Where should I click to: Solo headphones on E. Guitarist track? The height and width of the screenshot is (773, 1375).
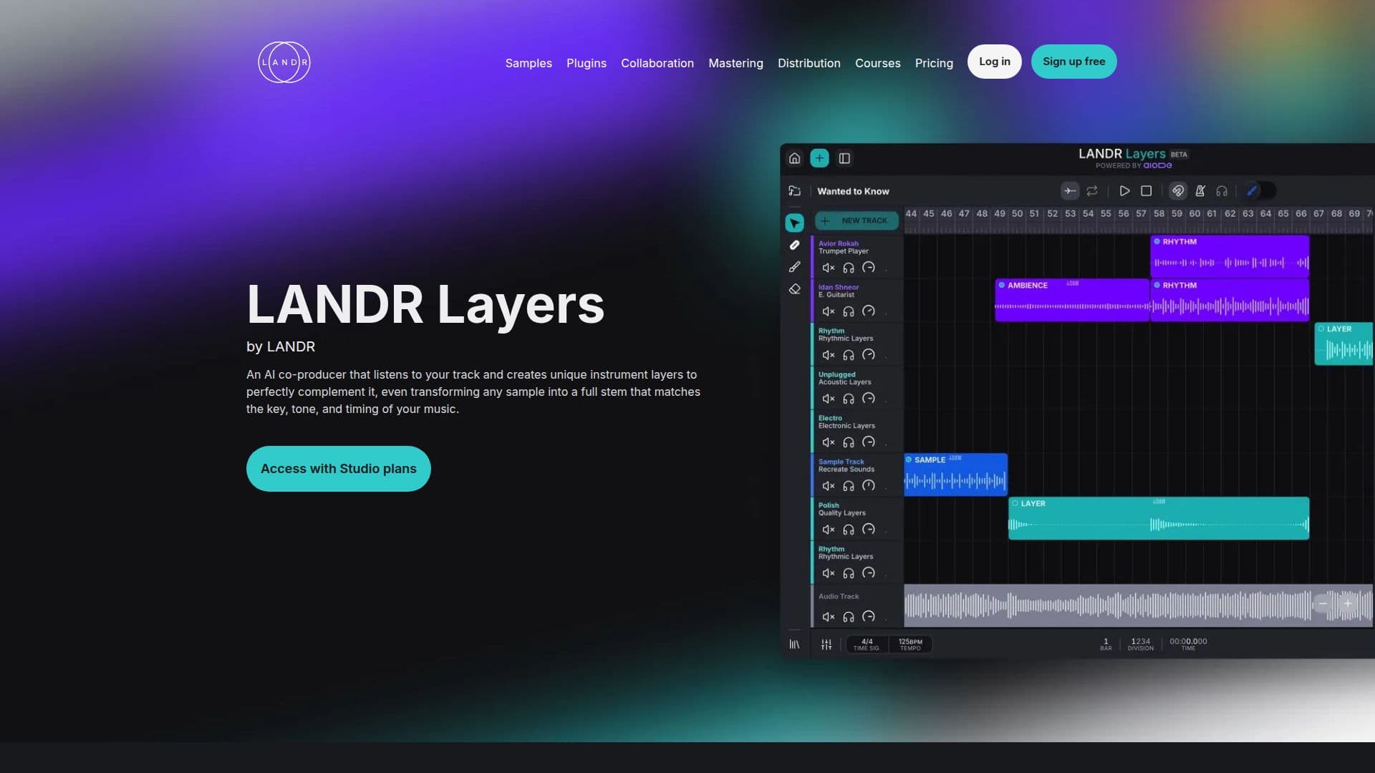coord(849,311)
